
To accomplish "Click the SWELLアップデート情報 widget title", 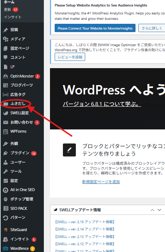I will pyautogui.click(x=80, y=210).
